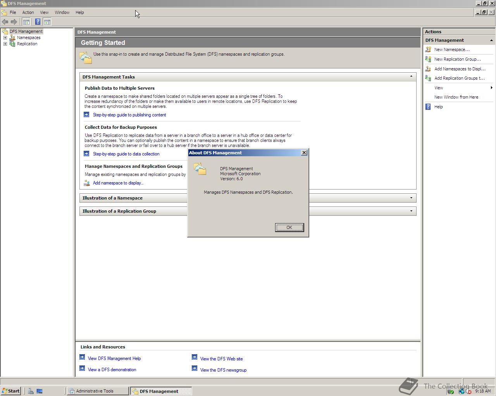Click the Replication tree icon
The image size is (496, 396).
click(x=12, y=44)
